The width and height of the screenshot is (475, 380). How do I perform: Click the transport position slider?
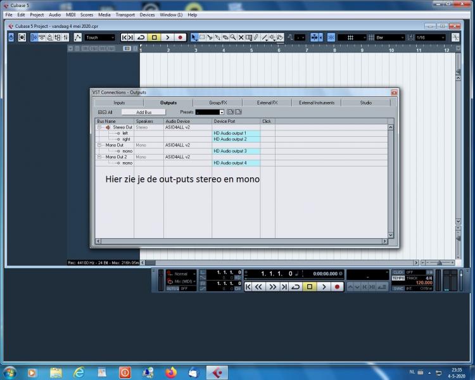(293, 279)
